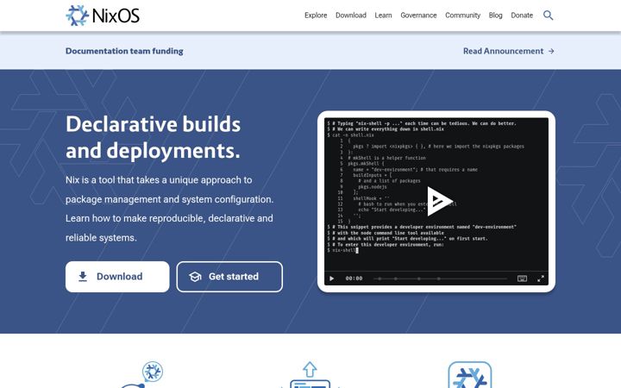Screen dimensions: 621x388
Task: Click the headline "Declarative builds and deployments."
Action: (153, 137)
